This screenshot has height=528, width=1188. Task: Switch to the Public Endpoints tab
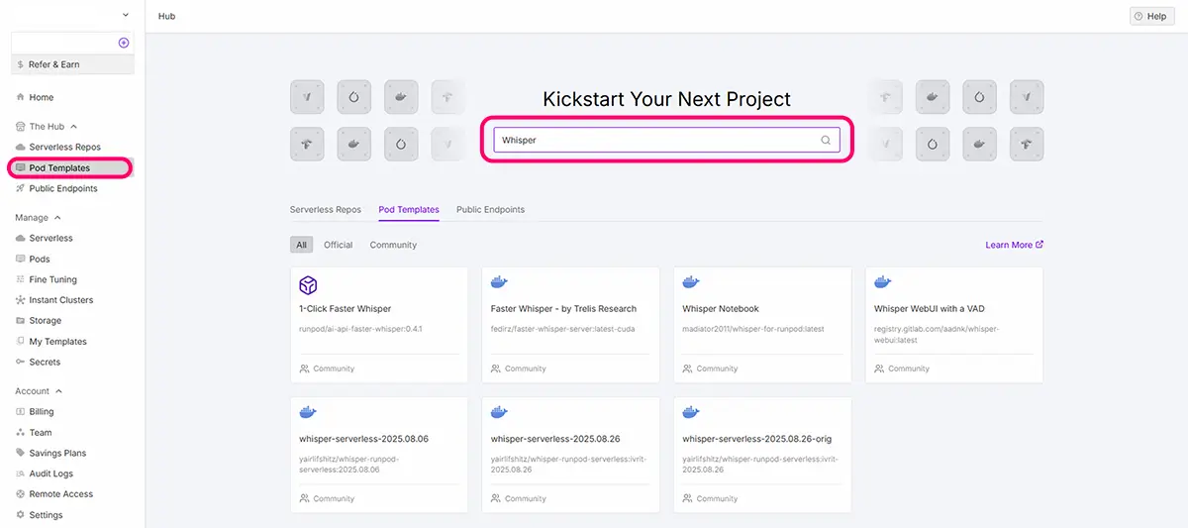click(x=490, y=210)
